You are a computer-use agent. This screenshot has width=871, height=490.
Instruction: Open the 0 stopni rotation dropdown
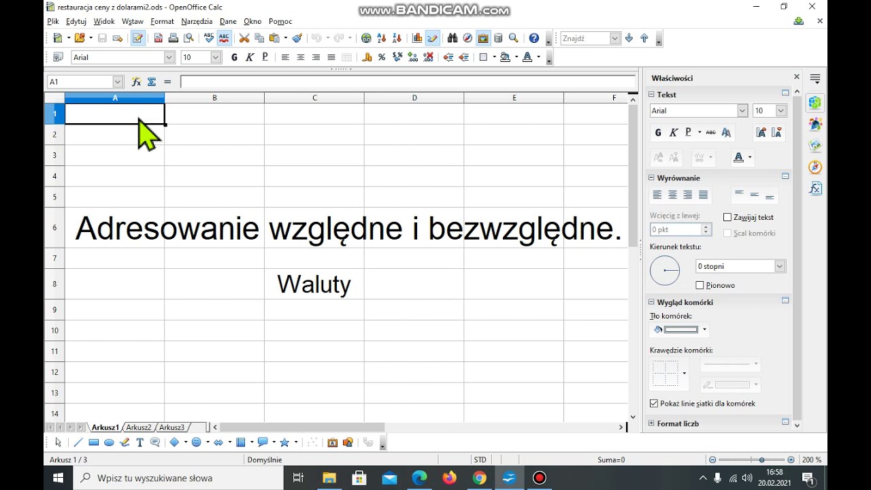pos(780,266)
